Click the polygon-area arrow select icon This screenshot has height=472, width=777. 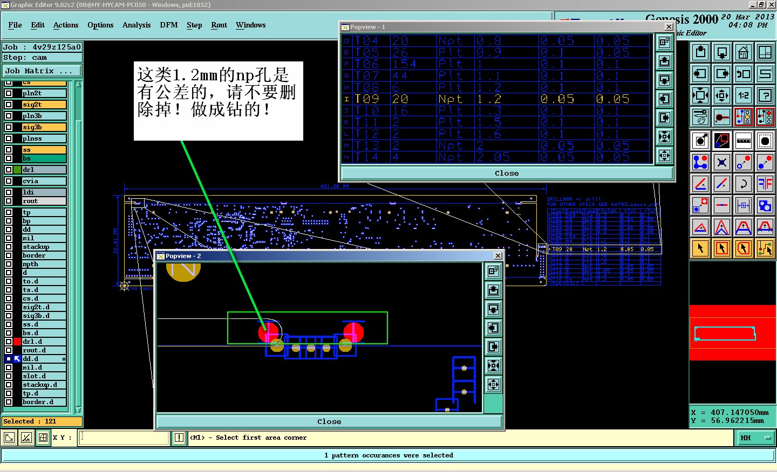point(744,248)
